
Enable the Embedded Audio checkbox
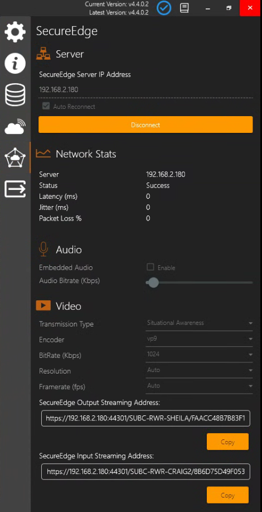(150, 267)
